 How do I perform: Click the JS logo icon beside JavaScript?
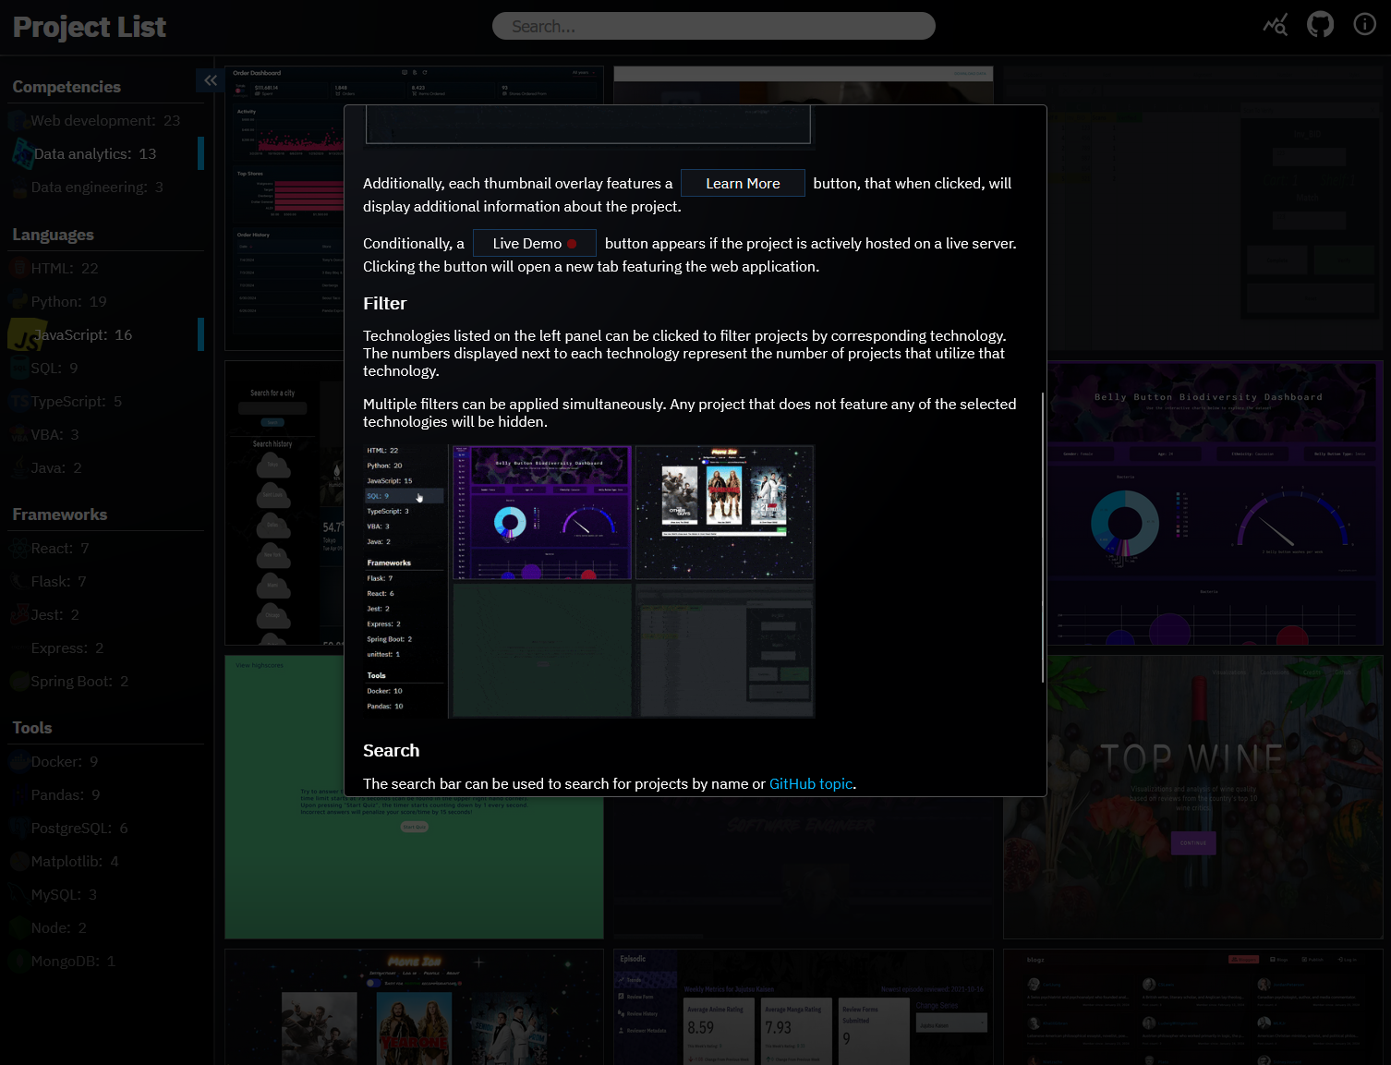(26, 336)
